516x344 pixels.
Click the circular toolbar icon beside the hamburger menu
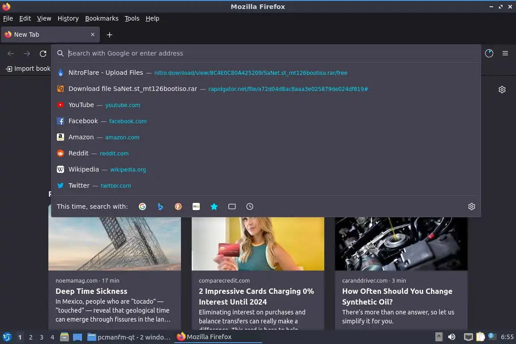[x=489, y=53]
